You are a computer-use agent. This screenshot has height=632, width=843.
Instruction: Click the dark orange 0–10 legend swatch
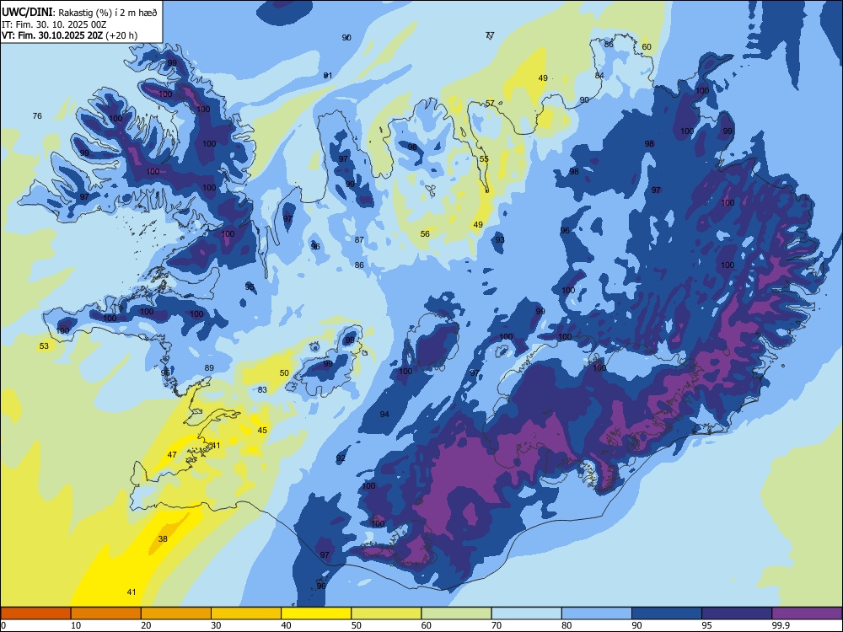(x=35, y=613)
